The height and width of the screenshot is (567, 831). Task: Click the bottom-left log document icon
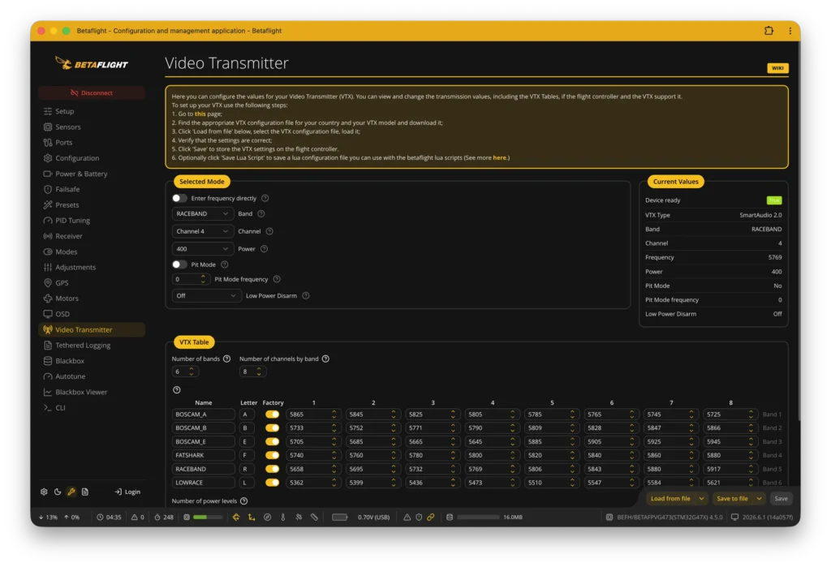pyautogui.click(x=84, y=492)
